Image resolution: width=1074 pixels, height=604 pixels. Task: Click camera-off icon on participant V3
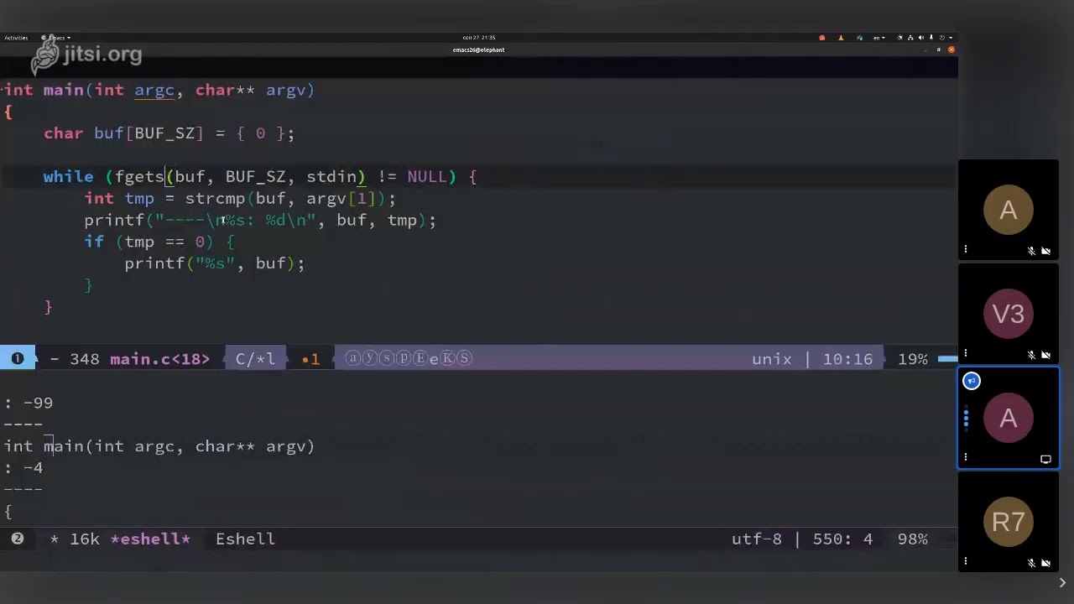[1046, 355]
